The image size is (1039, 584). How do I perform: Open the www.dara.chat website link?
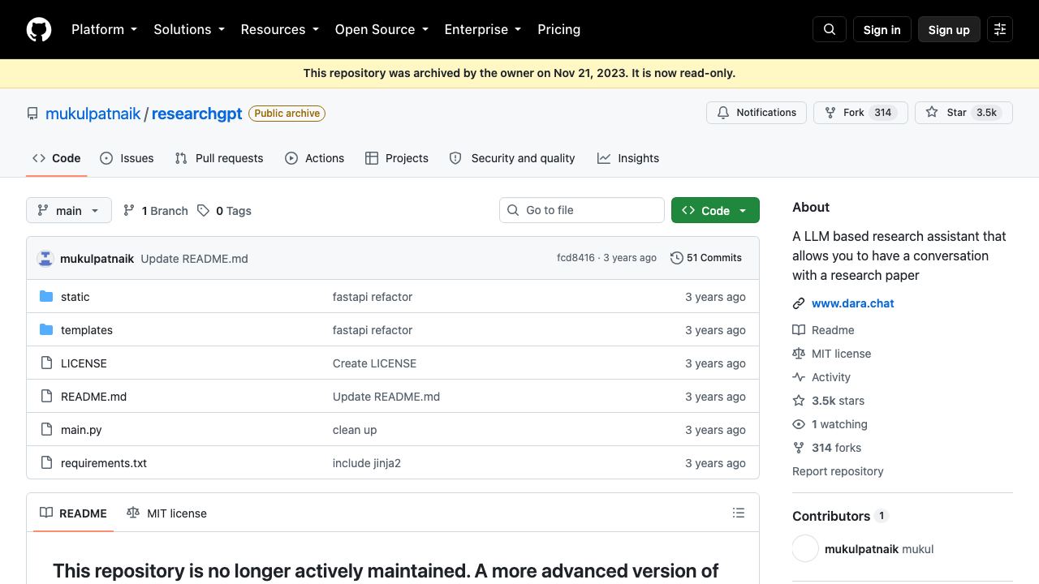(x=853, y=303)
